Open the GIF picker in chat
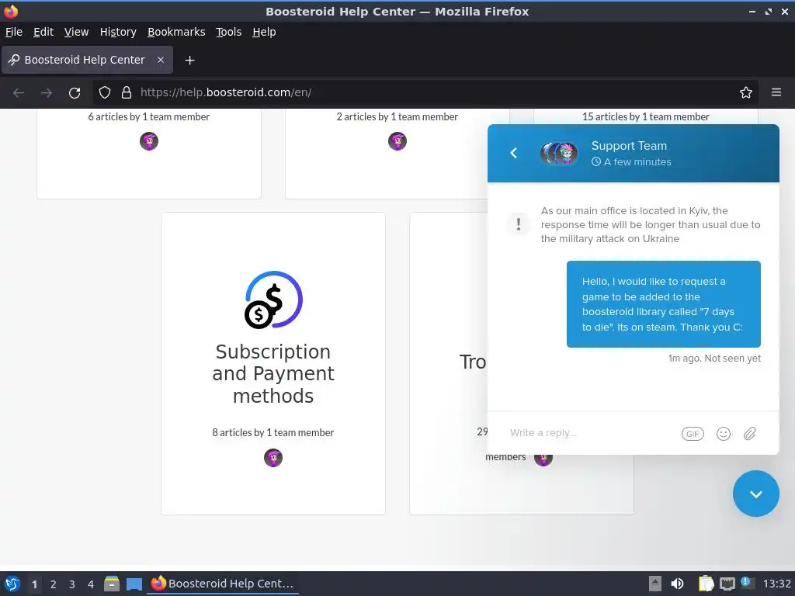 tap(693, 434)
